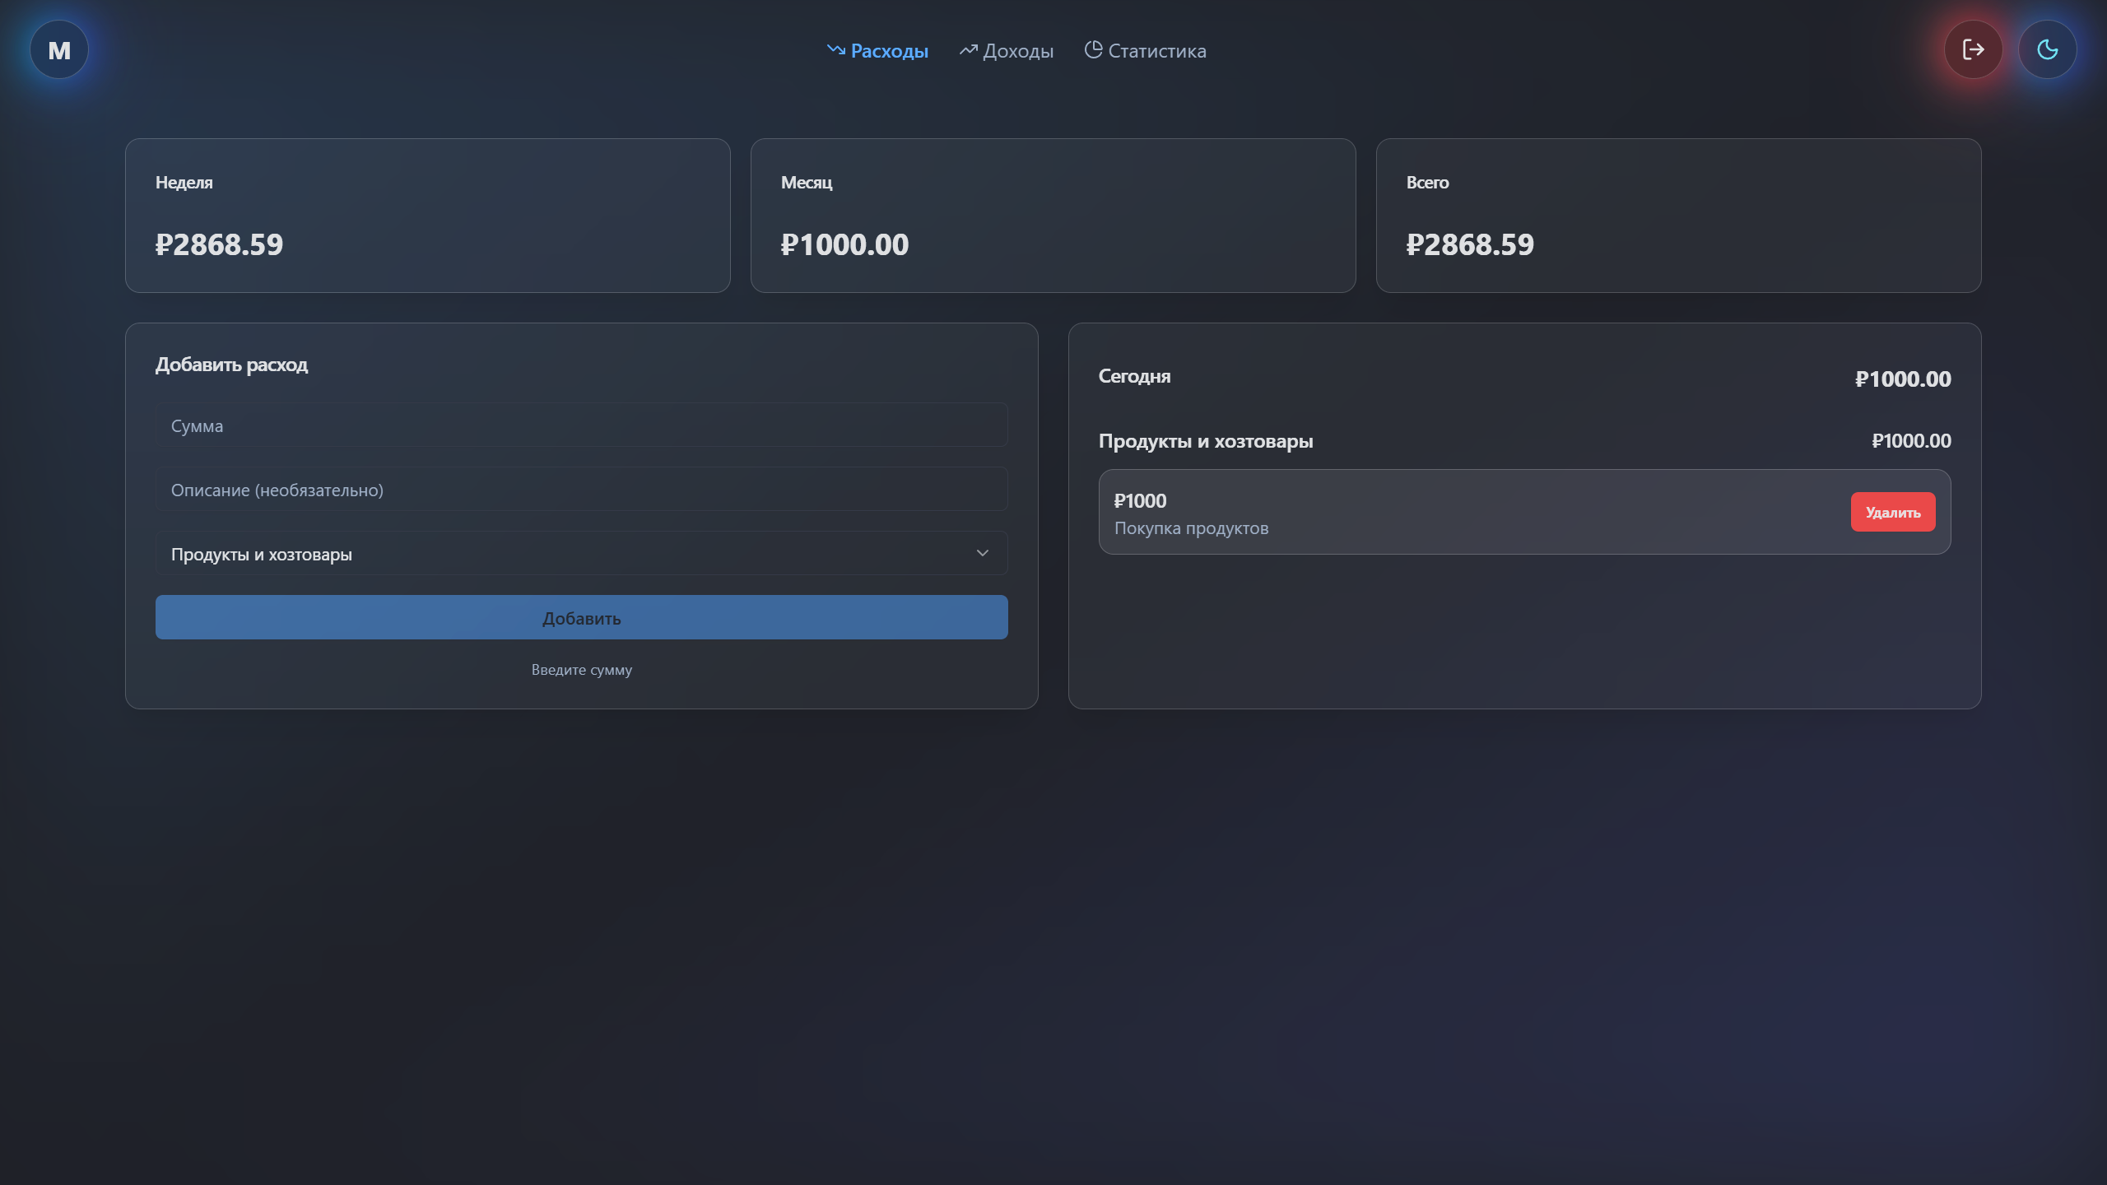Image resolution: width=2107 pixels, height=1185 pixels.
Task: Click the Описание (необязательно) field
Action: (581, 490)
